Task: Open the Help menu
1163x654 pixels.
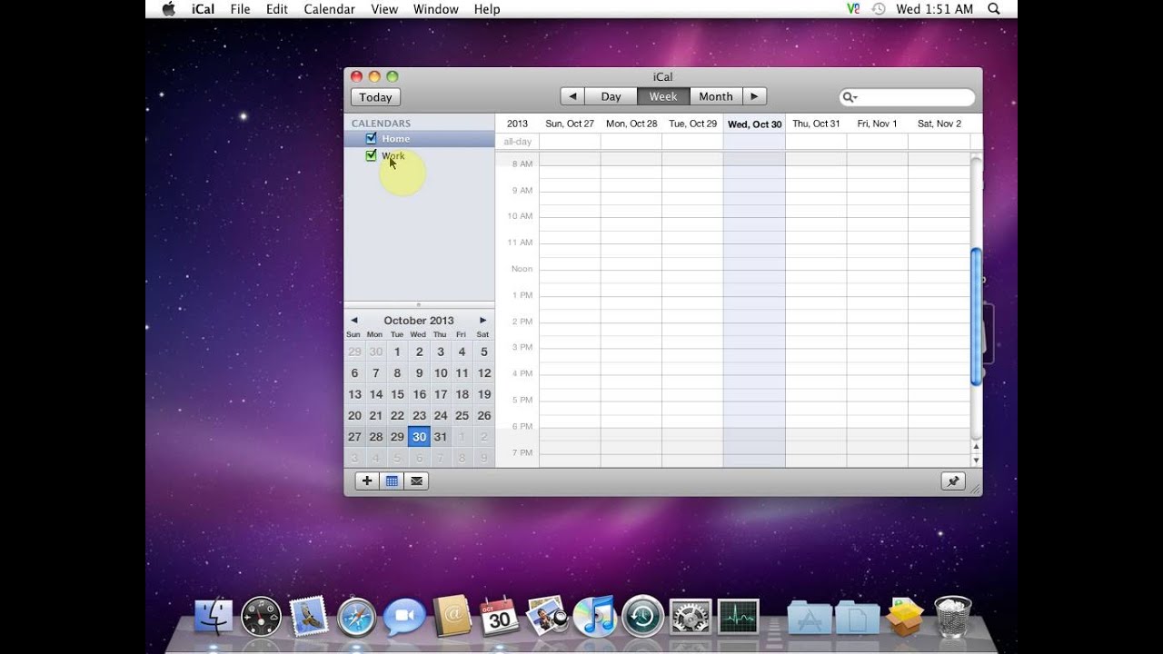Action: pyautogui.click(x=487, y=9)
